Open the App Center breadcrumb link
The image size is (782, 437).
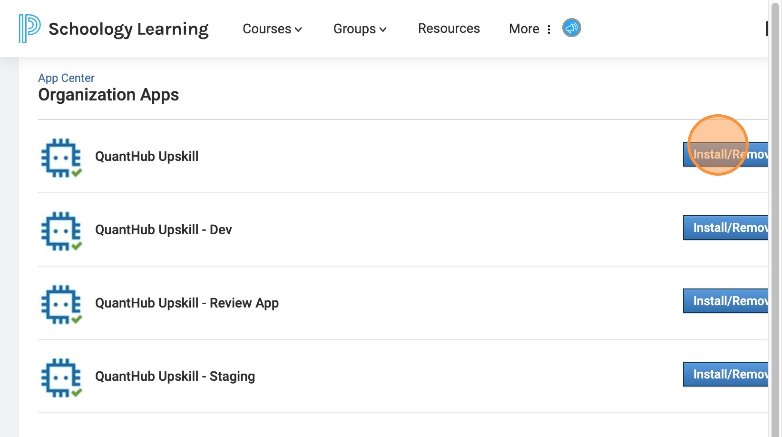(x=66, y=78)
